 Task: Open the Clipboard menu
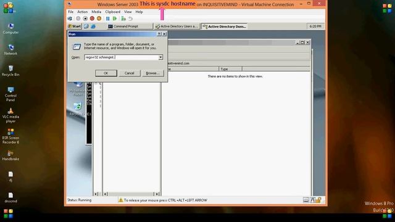pos(112,12)
